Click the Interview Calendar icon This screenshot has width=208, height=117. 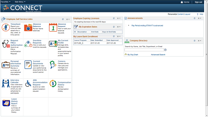coord(6,84)
